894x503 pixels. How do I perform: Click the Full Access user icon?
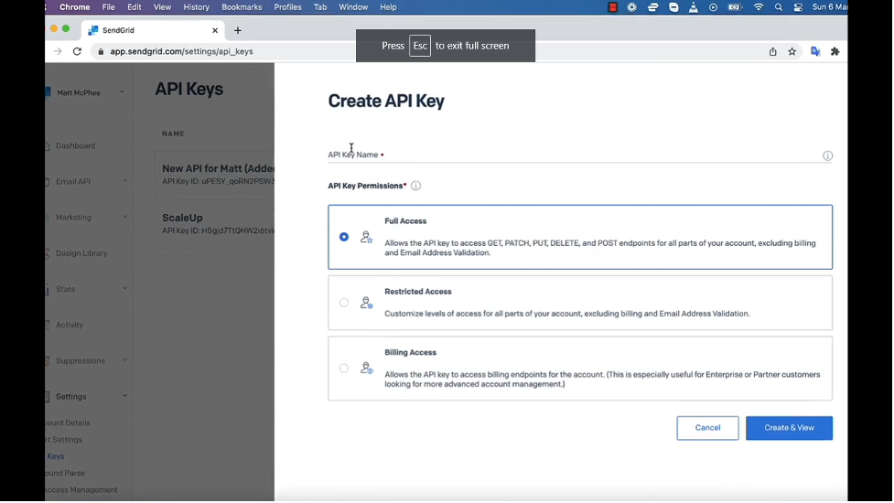pyautogui.click(x=366, y=237)
